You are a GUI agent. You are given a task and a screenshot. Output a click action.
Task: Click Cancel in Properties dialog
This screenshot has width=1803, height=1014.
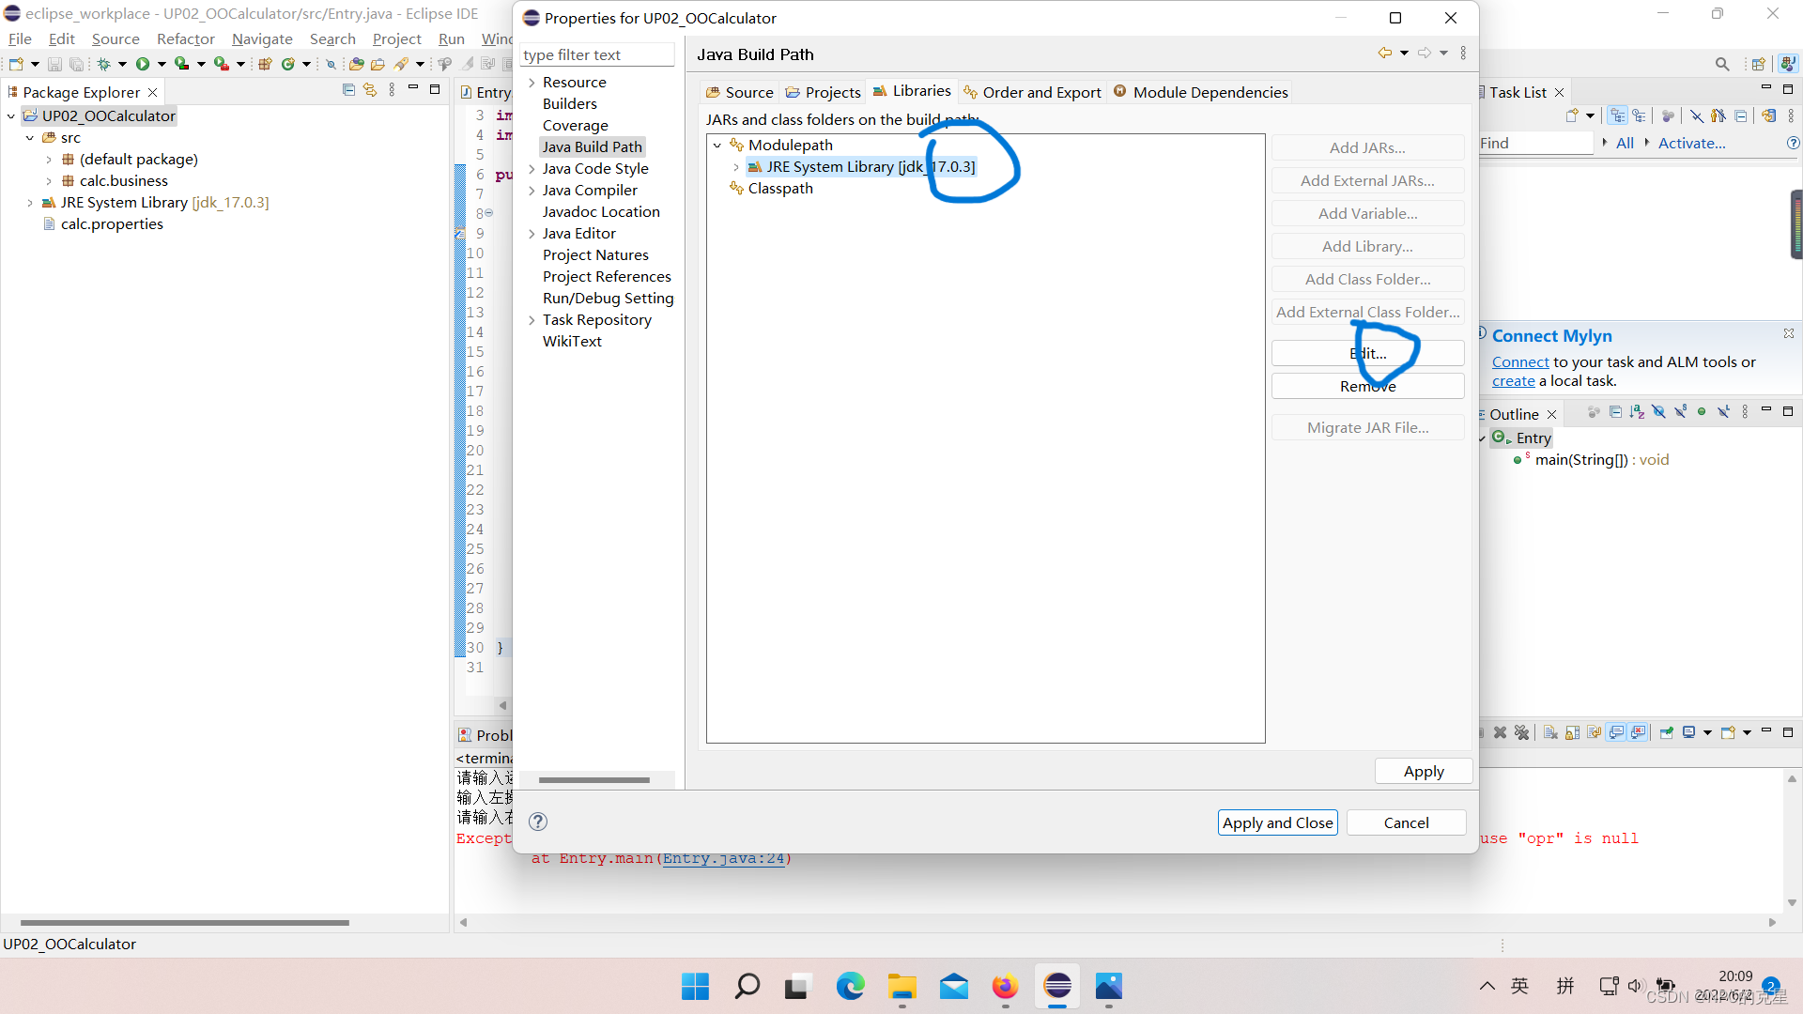(x=1406, y=822)
